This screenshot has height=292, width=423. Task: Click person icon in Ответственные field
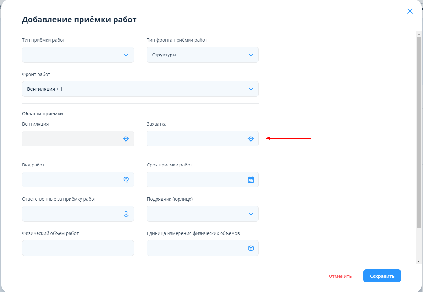[126, 214]
